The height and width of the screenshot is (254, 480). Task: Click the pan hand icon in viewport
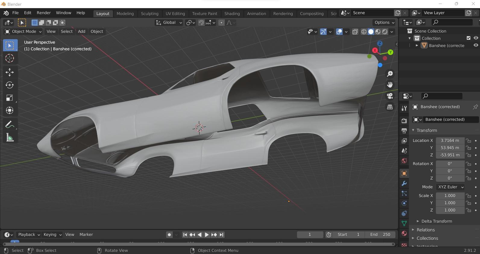tap(390, 85)
